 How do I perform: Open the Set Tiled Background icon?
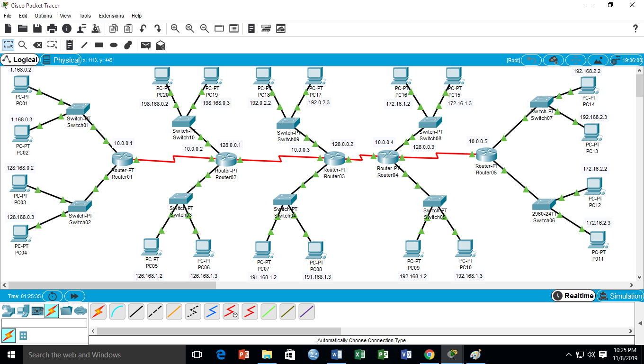click(598, 60)
